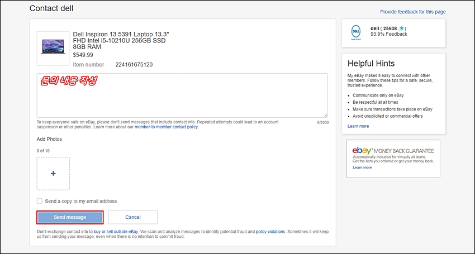Viewport: 475px width, 254px height.
Task: Add a photo using the plus box
Action: tap(53, 174)
